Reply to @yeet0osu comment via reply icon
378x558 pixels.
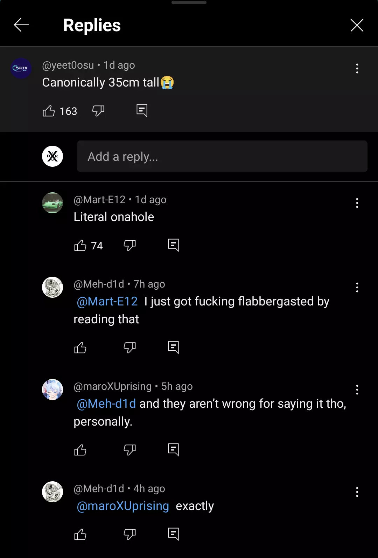(142, 111)
